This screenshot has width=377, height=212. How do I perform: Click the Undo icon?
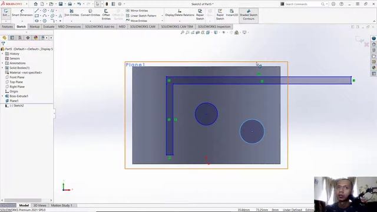pyautogui.click(x=79, y=4)
